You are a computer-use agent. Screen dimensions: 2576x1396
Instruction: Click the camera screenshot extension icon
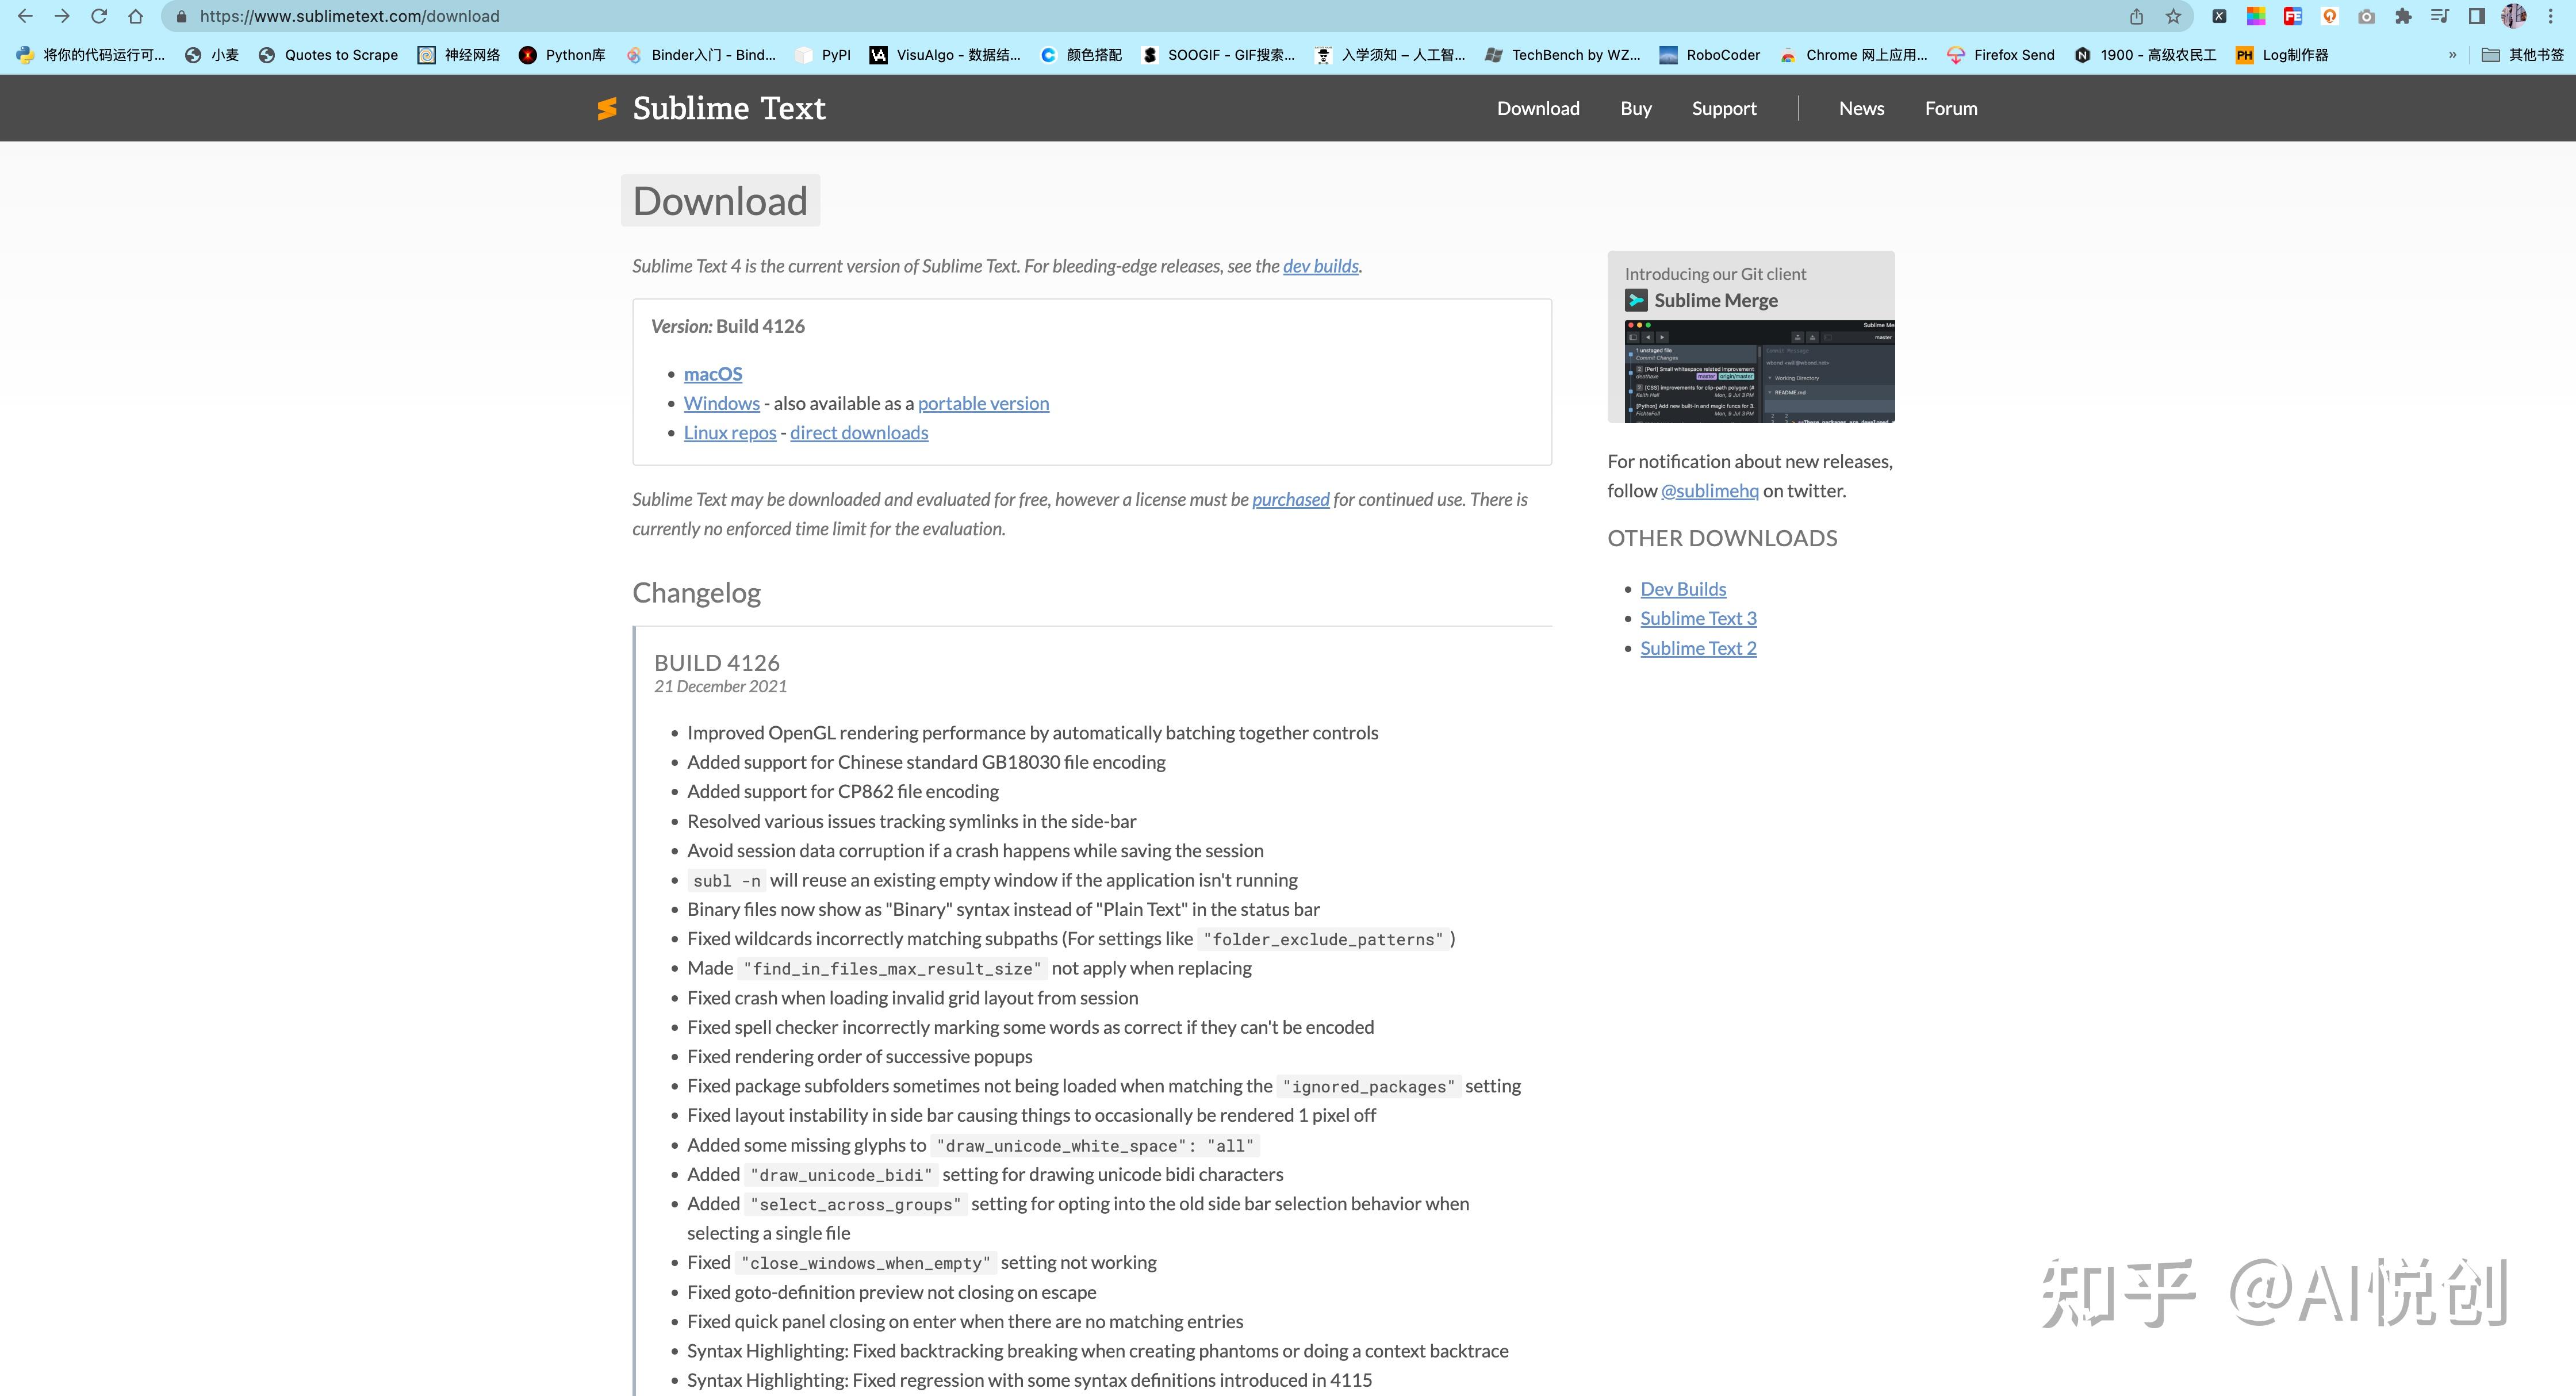tap(2366, 16)
